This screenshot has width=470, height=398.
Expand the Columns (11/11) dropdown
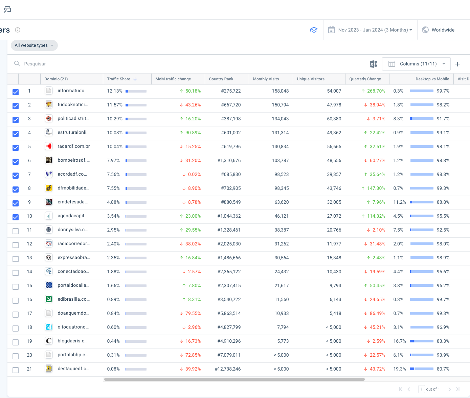click(416, 64)
